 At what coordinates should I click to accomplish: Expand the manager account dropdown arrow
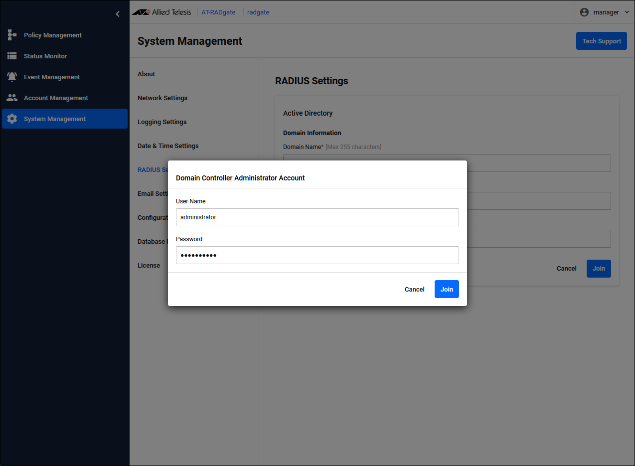(627, 12)
